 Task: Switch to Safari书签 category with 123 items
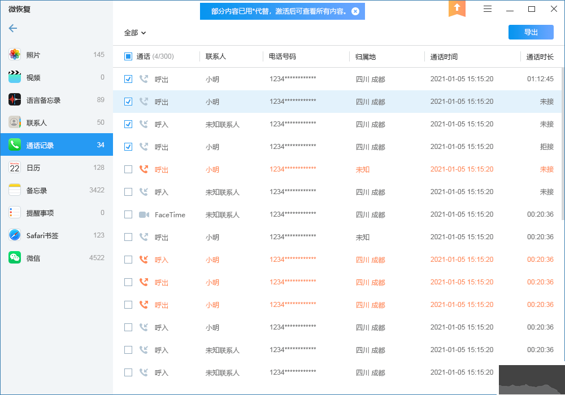pos(56,235)
